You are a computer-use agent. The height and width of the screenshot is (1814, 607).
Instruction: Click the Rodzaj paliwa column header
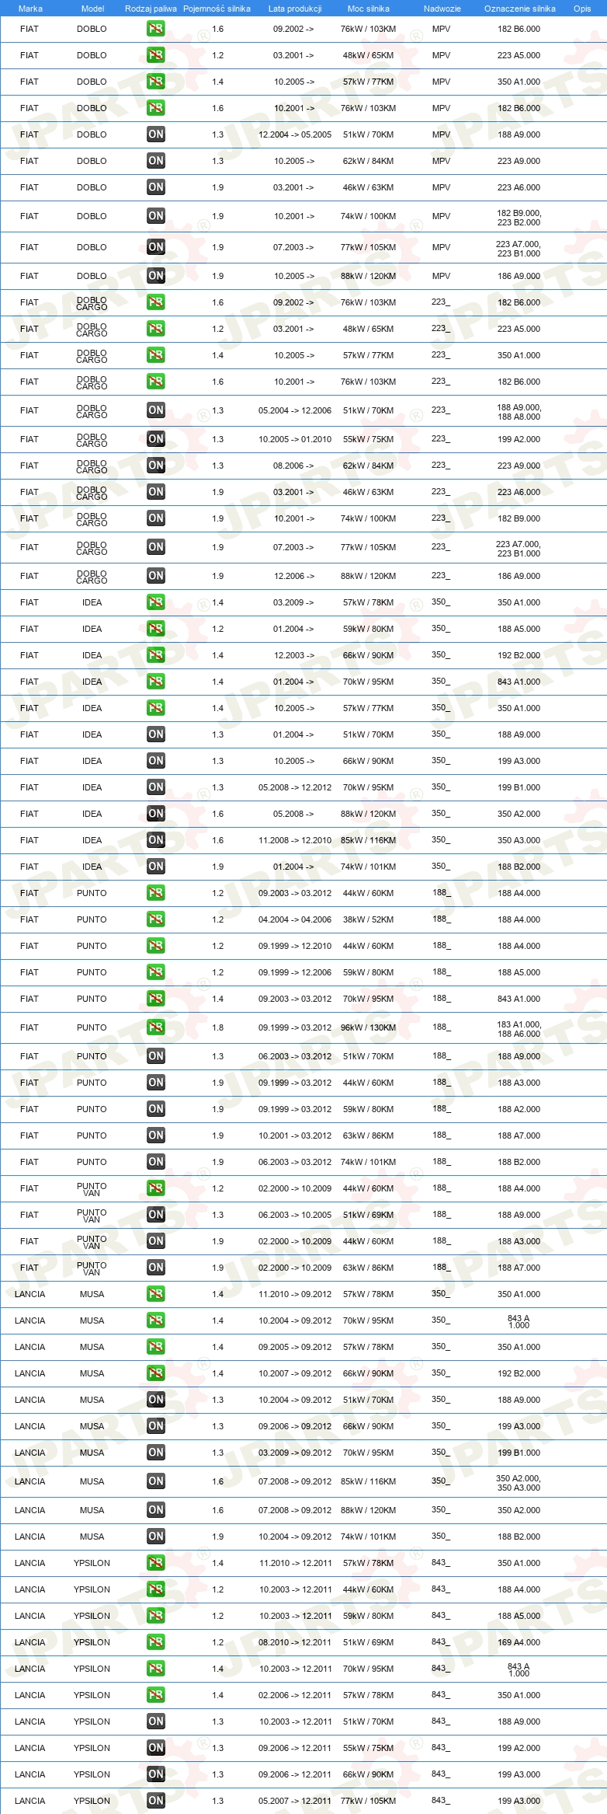point(151,9)
